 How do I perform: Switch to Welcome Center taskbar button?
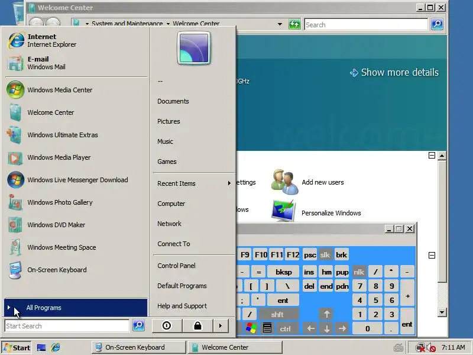(x=235, y=347)
